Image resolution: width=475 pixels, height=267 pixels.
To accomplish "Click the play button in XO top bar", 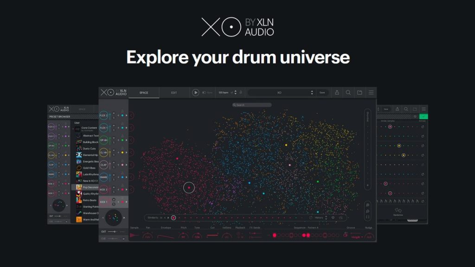I will (195, 93).
